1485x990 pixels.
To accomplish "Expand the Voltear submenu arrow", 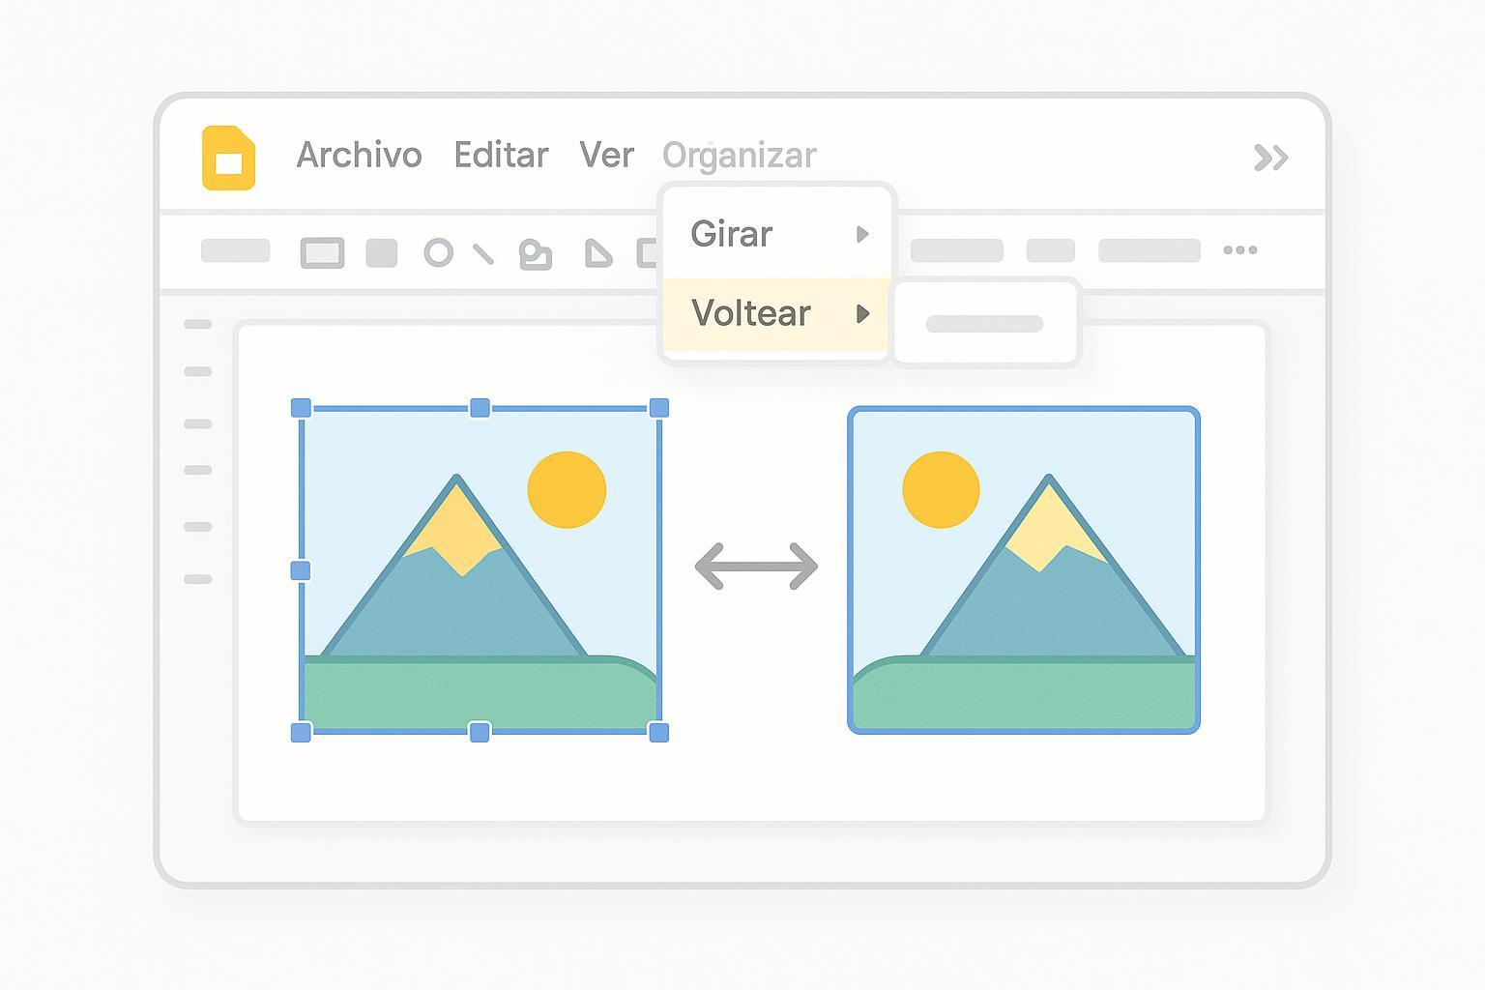I will (x=862, y=313).
